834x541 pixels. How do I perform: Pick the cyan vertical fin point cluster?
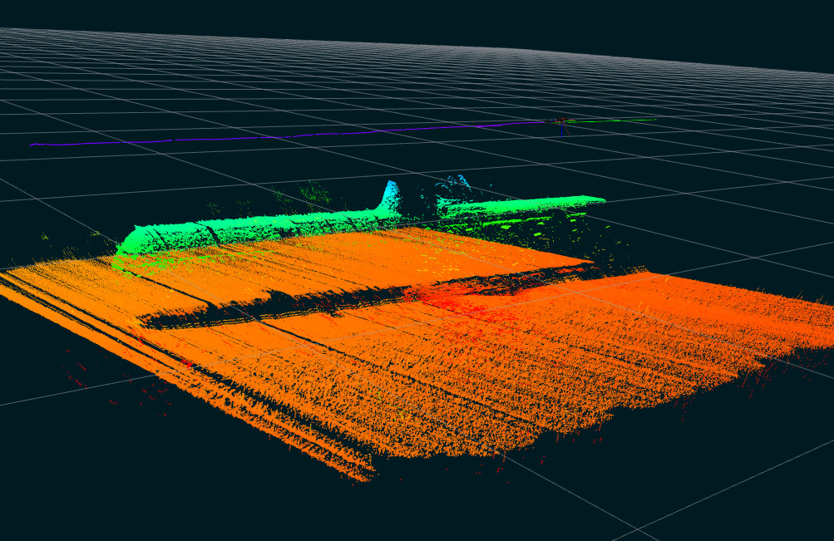pyautogui.click(x=391, y=195)
